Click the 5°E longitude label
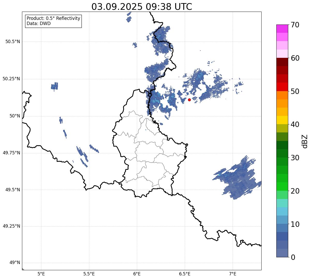 coord(41,274)
